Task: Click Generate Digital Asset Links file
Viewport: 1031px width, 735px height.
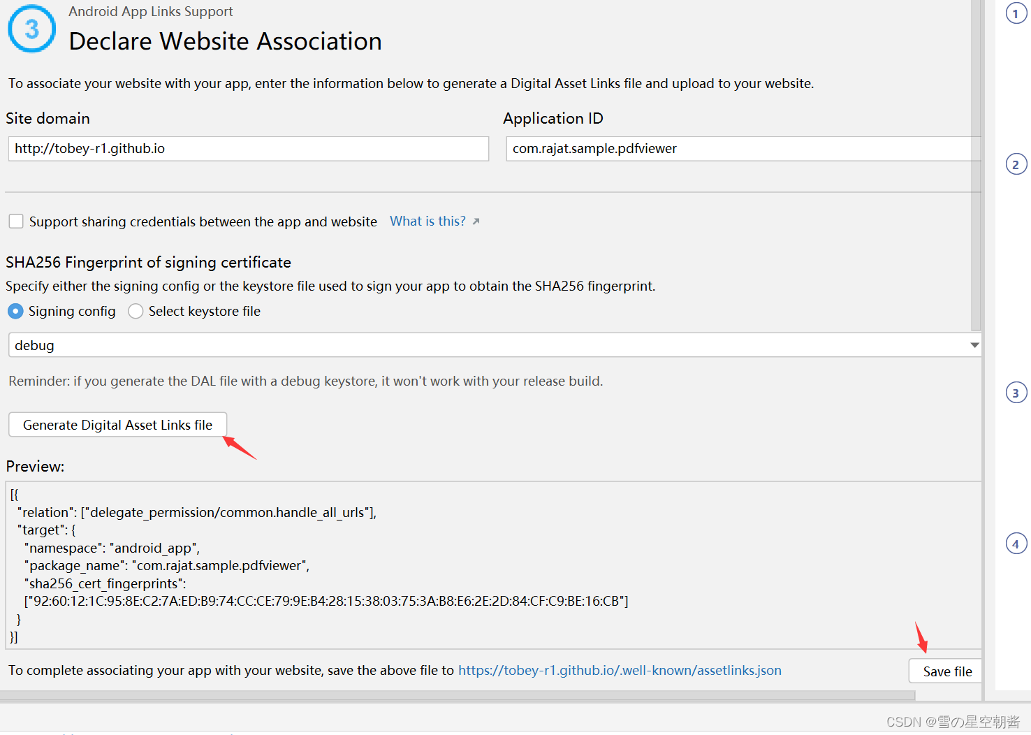Action: tap(117, 425)
